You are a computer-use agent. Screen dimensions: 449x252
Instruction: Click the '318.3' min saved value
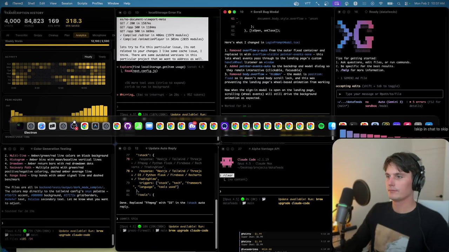click(74, 21)
